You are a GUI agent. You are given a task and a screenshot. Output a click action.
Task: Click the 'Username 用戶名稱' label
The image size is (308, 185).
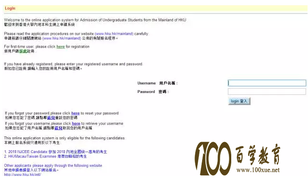pos(157,83)
